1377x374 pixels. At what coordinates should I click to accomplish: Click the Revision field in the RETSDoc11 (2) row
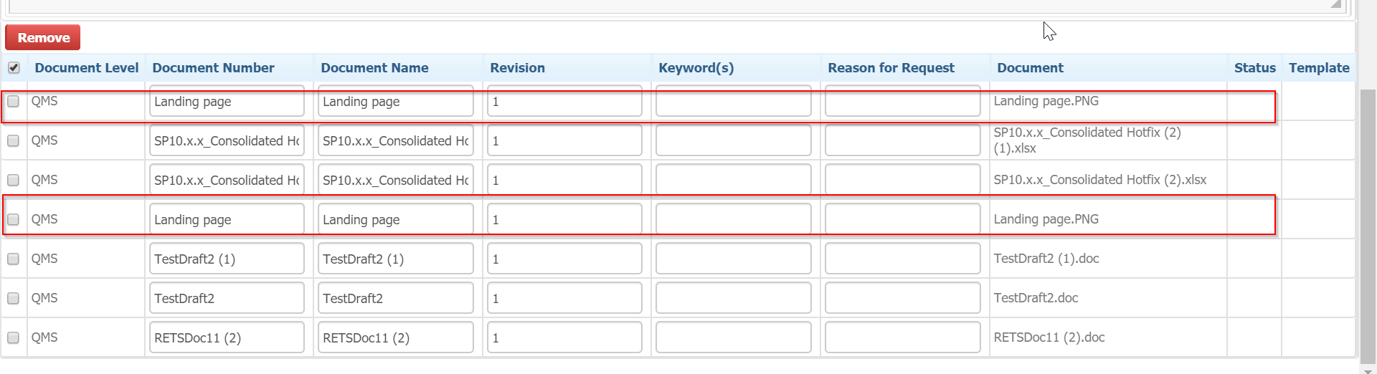564,337
